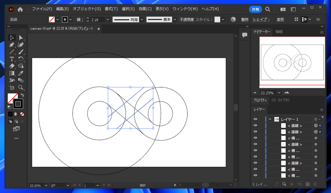The width and height of the screenshot is (331, 193).
Task: Select the Direct Selection tool
Action: click(x=21, y=38)
